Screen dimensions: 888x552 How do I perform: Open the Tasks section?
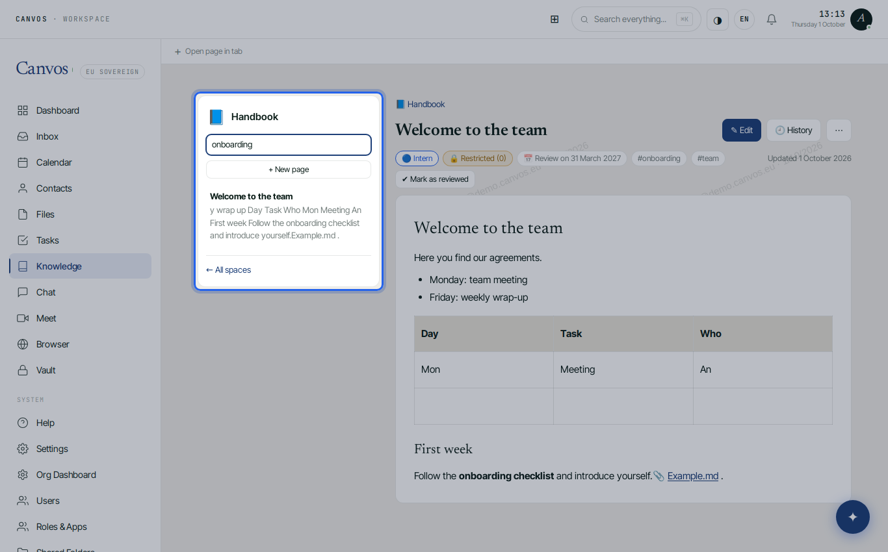[80, 240]
